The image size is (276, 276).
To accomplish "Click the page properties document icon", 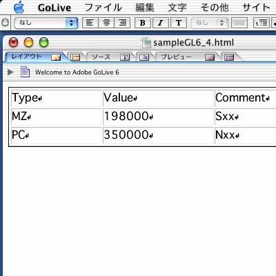I will 25,72.
